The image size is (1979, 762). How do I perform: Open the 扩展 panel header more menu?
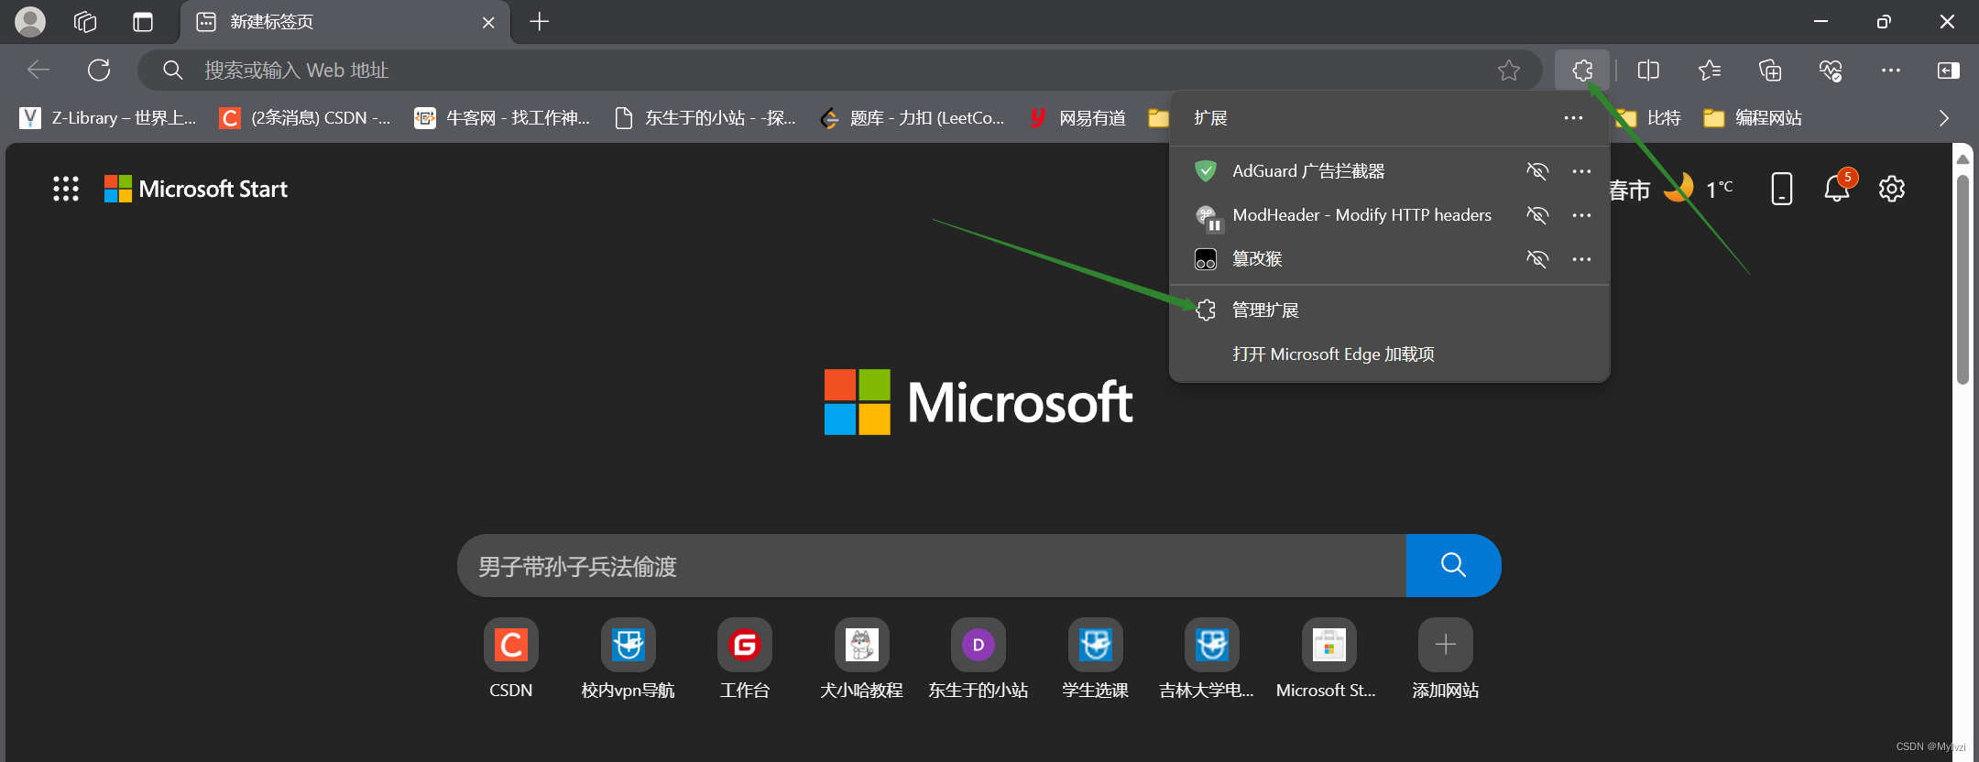(x=1574, y=118)
